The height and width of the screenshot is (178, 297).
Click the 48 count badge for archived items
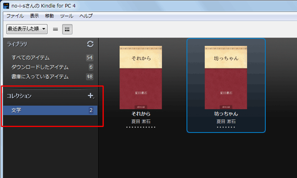[90, 76]
